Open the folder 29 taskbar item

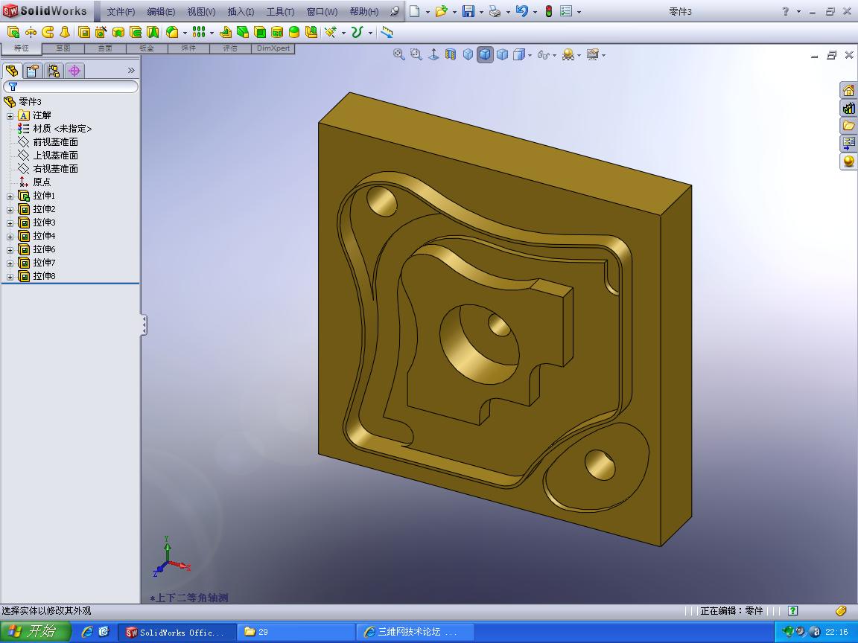[x=296, y=632]
